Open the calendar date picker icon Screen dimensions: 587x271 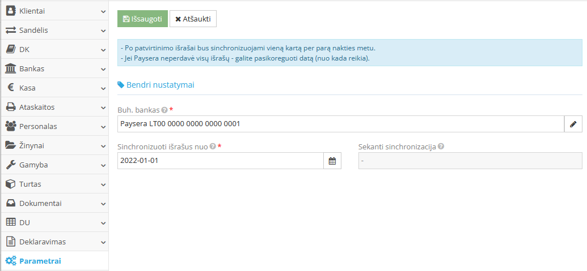[x=332, y=161]
